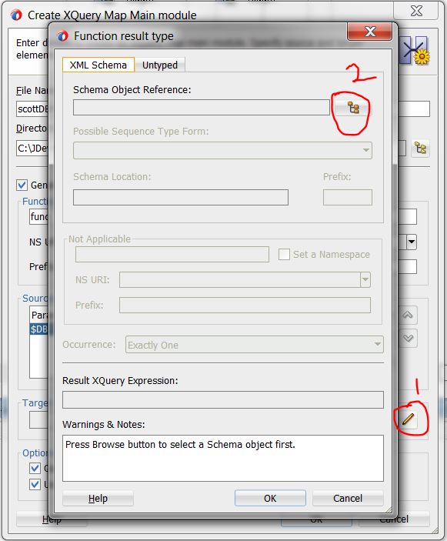Click the Cancel button
The height and width of the screenshot is (541, 447).
coord(348,498)
